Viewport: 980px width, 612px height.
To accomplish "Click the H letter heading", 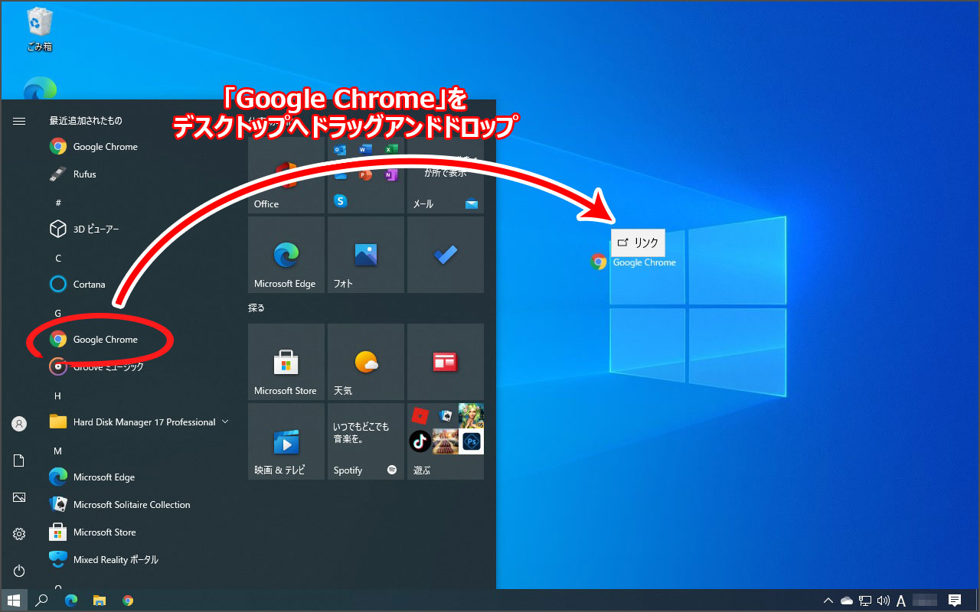I will coord(58,396).
